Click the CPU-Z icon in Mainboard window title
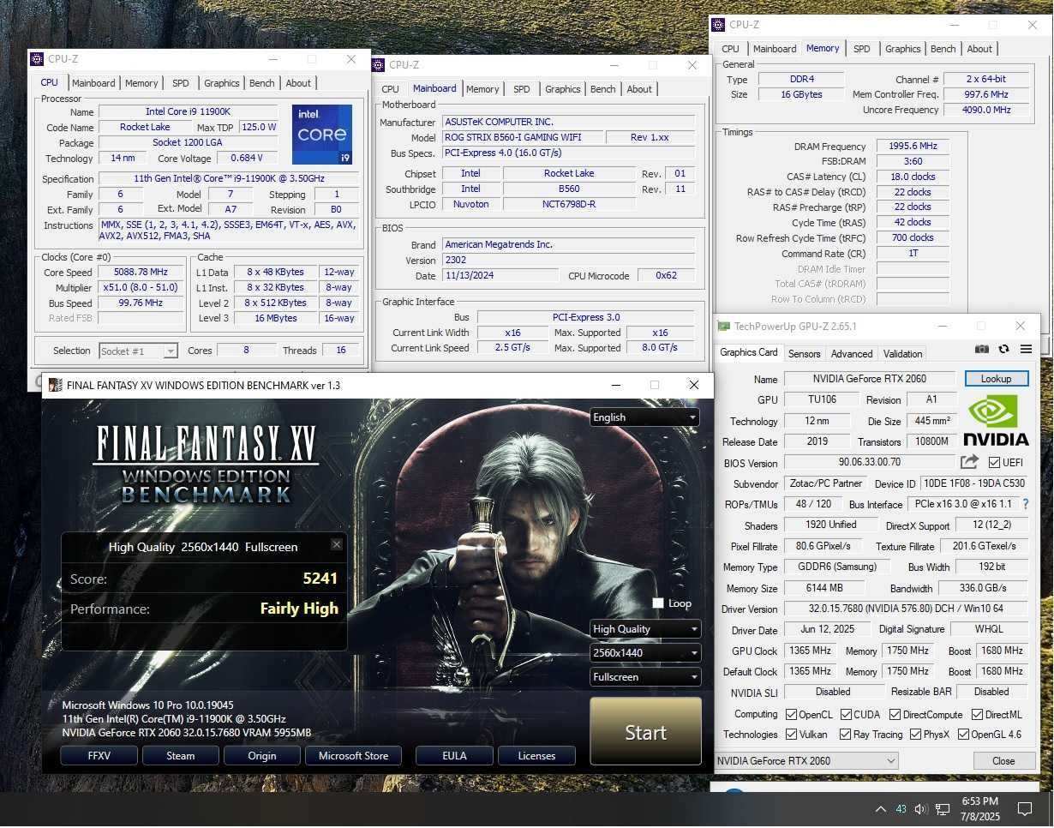The width and height of the screenshot is (1054, 828). 377,65
